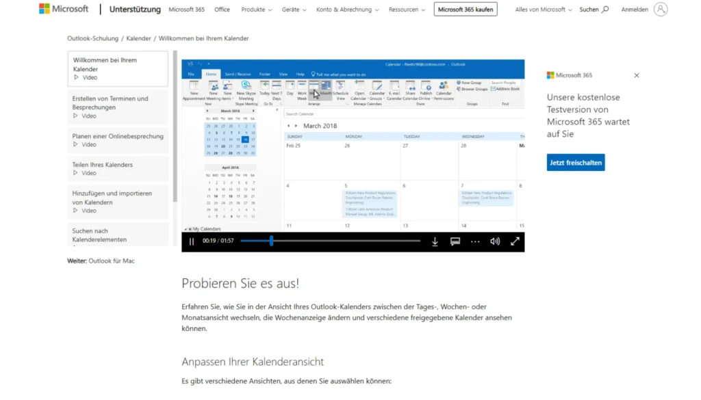Click the video list scrollbar
Screen dimensions: 701x400
click(175, 126)
